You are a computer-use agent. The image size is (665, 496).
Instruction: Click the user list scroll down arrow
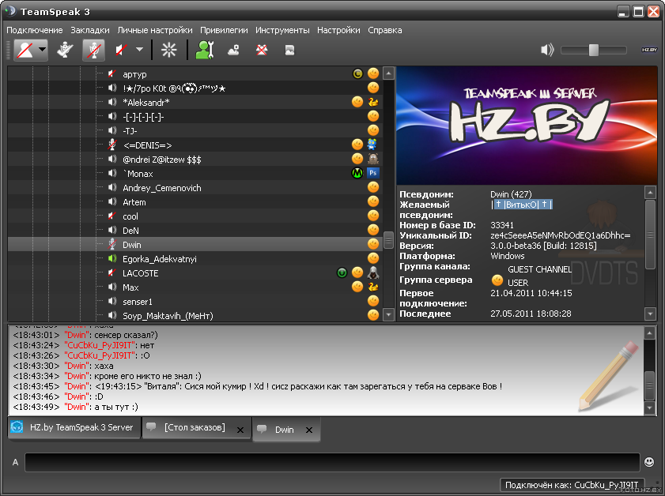(388, 314)
